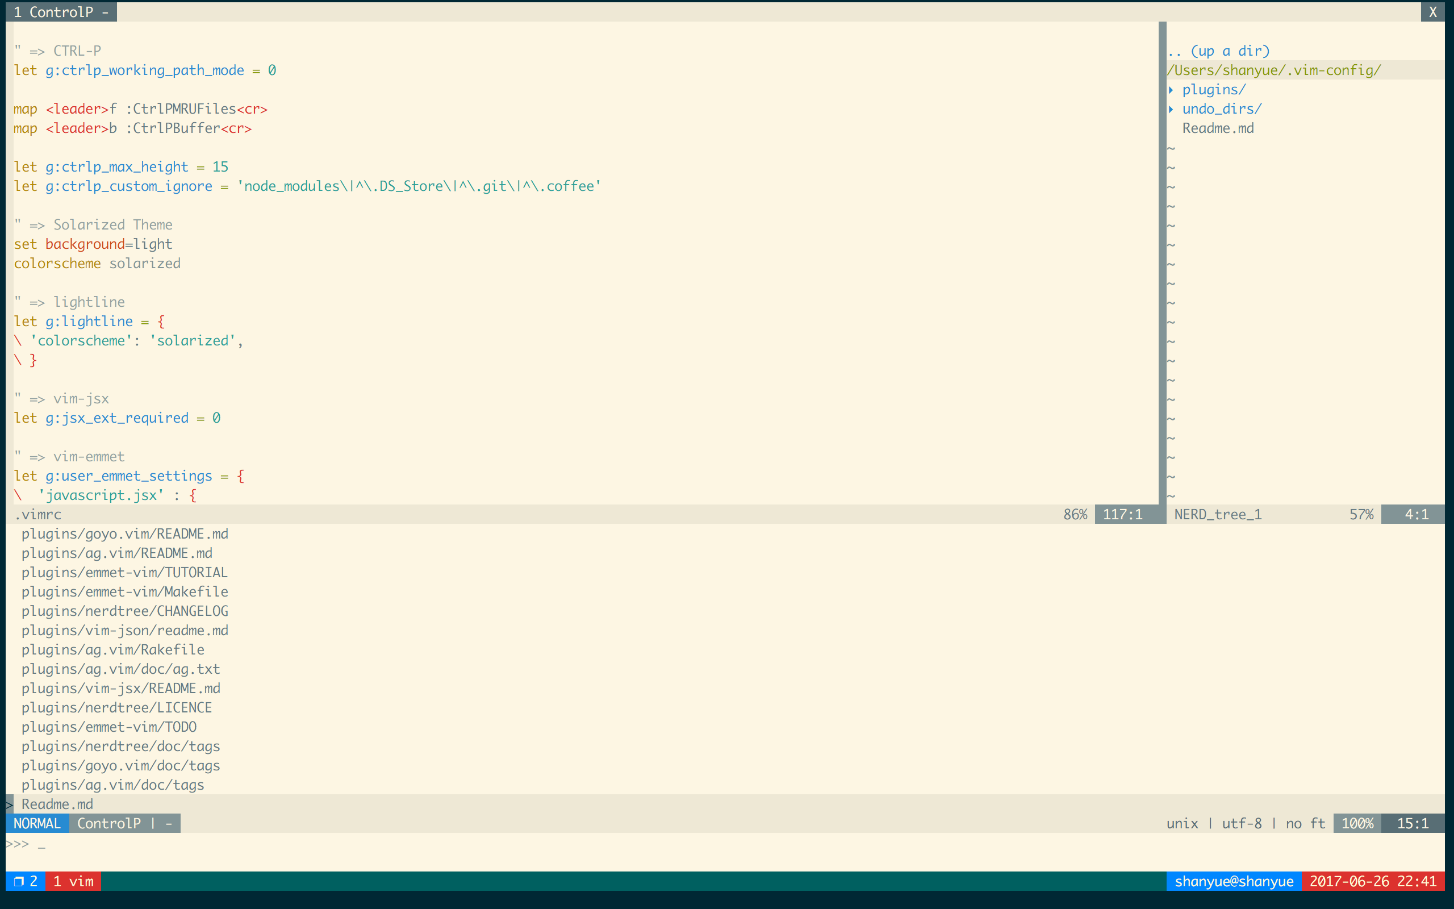Go up a dir in NERDTree
The width and height of the screenshot is (1454, 909).
pyautogui.click(x=1218, y=51)
